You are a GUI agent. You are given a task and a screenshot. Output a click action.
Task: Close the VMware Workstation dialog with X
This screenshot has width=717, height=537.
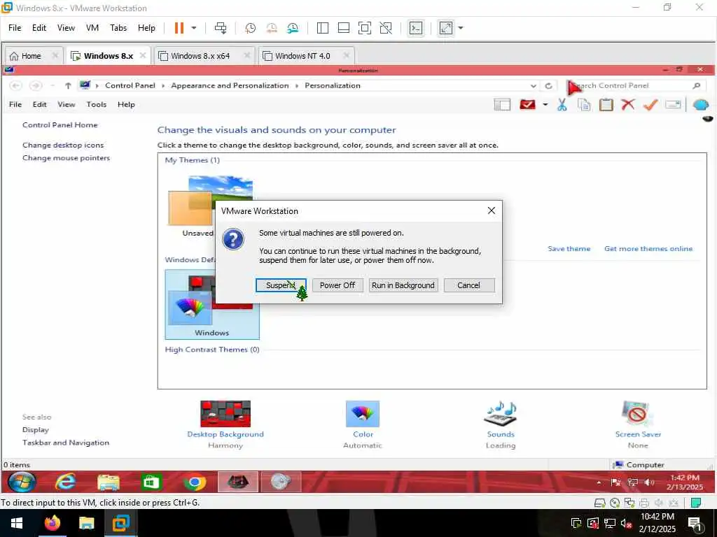492,210
